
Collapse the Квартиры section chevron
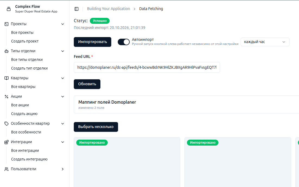[x=63, y=78]
